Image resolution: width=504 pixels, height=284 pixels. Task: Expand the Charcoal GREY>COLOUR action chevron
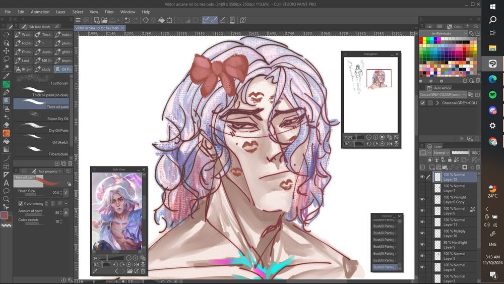pos(437,103)
